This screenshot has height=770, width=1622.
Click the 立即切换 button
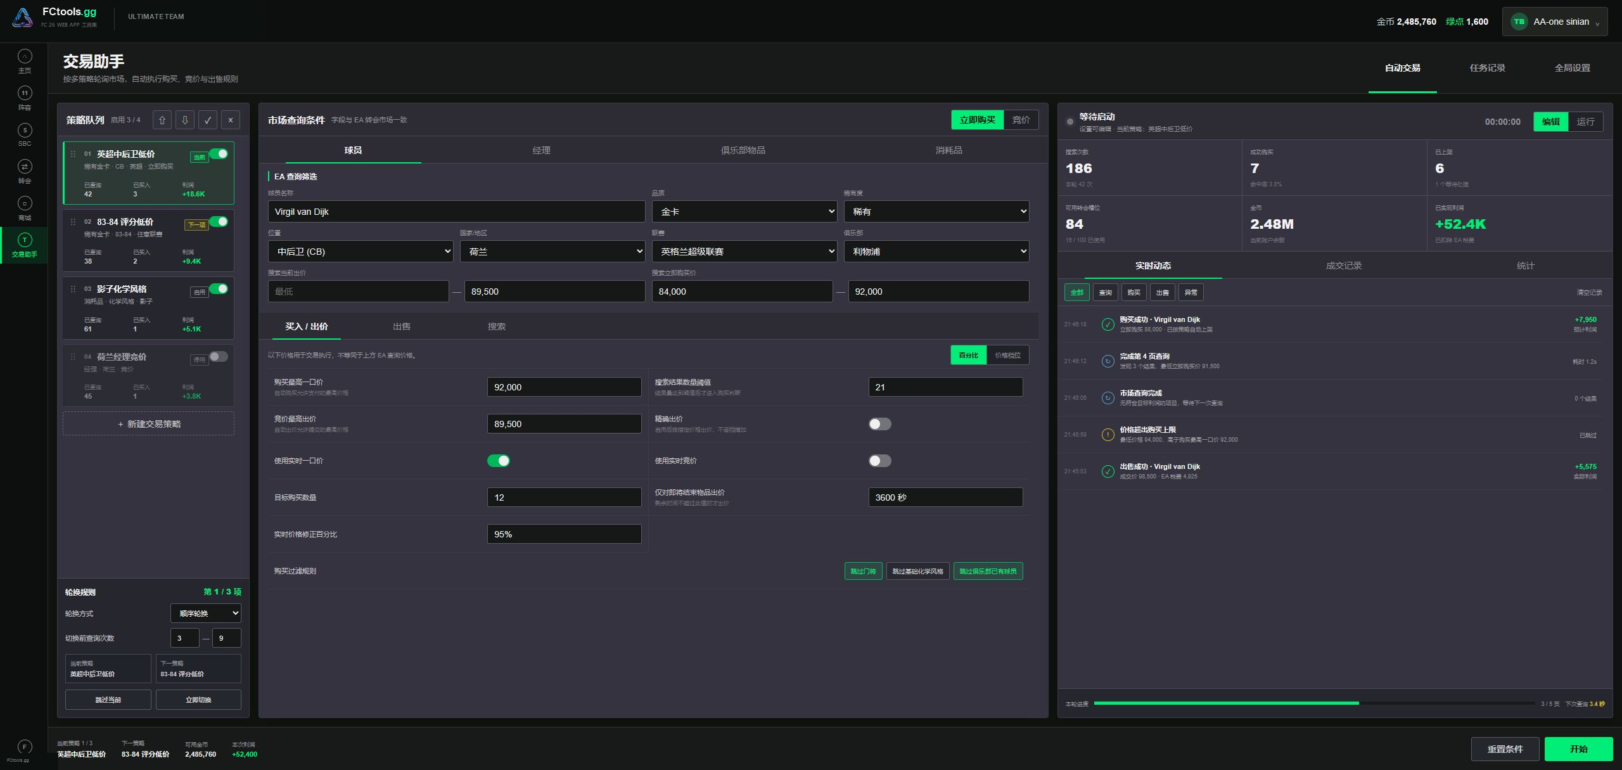coord(198,700)
